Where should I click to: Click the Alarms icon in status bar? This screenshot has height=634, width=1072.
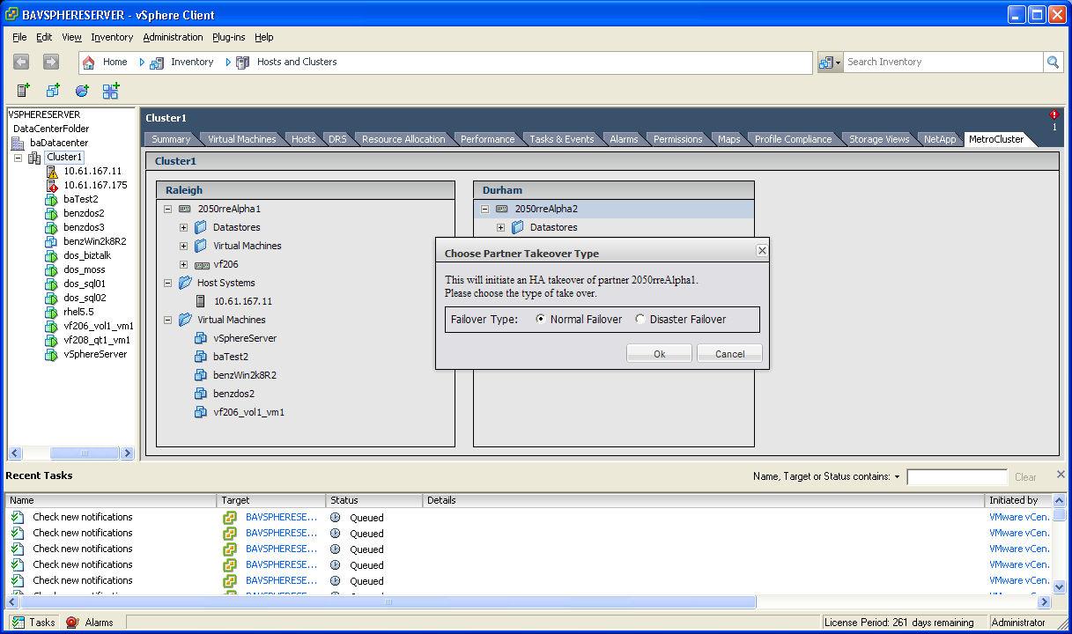click(x=72, y=622)
